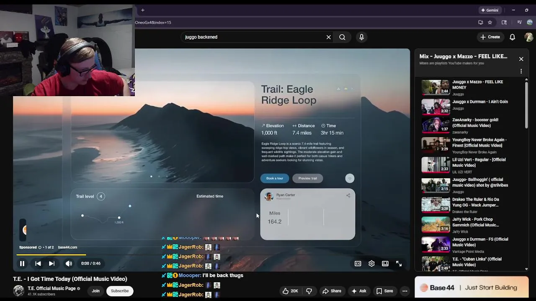
Task: Open Gemini in Chrome
Action: point(490,10)
